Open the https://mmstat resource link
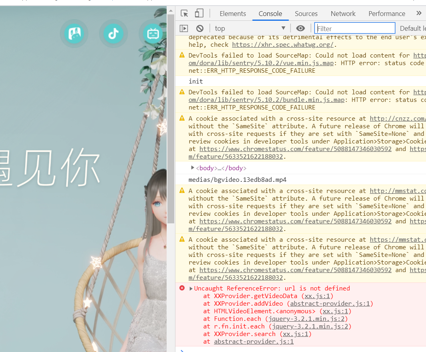This screenshot has width=426, height=352. [x=398, y=240]
